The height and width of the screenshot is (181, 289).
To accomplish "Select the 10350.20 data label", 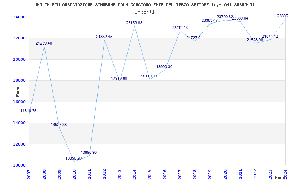I will [74, 158].
